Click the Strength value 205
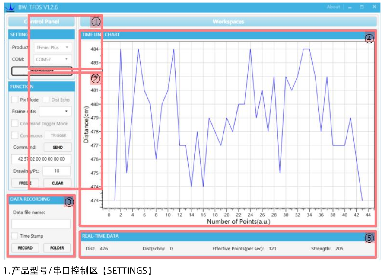Image resolution: width=383 pixels, height=278 pixels. click(339, 248)
